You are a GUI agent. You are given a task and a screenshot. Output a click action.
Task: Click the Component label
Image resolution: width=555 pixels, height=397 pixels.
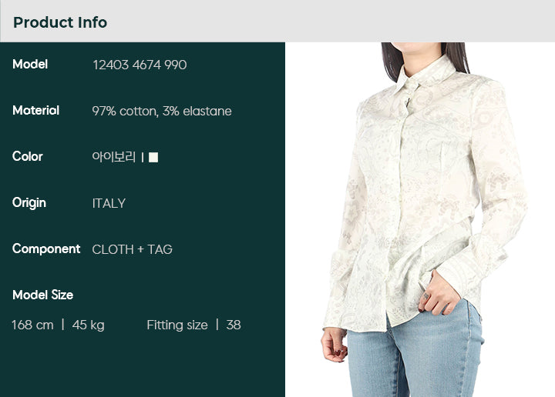point(46,249)
